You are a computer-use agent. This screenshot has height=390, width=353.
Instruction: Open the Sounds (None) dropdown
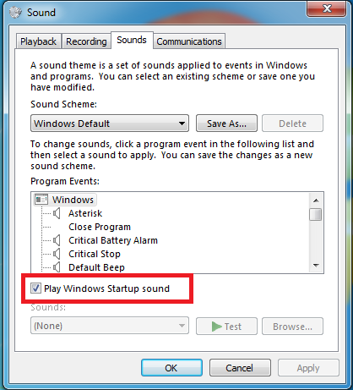click(110, 326)
